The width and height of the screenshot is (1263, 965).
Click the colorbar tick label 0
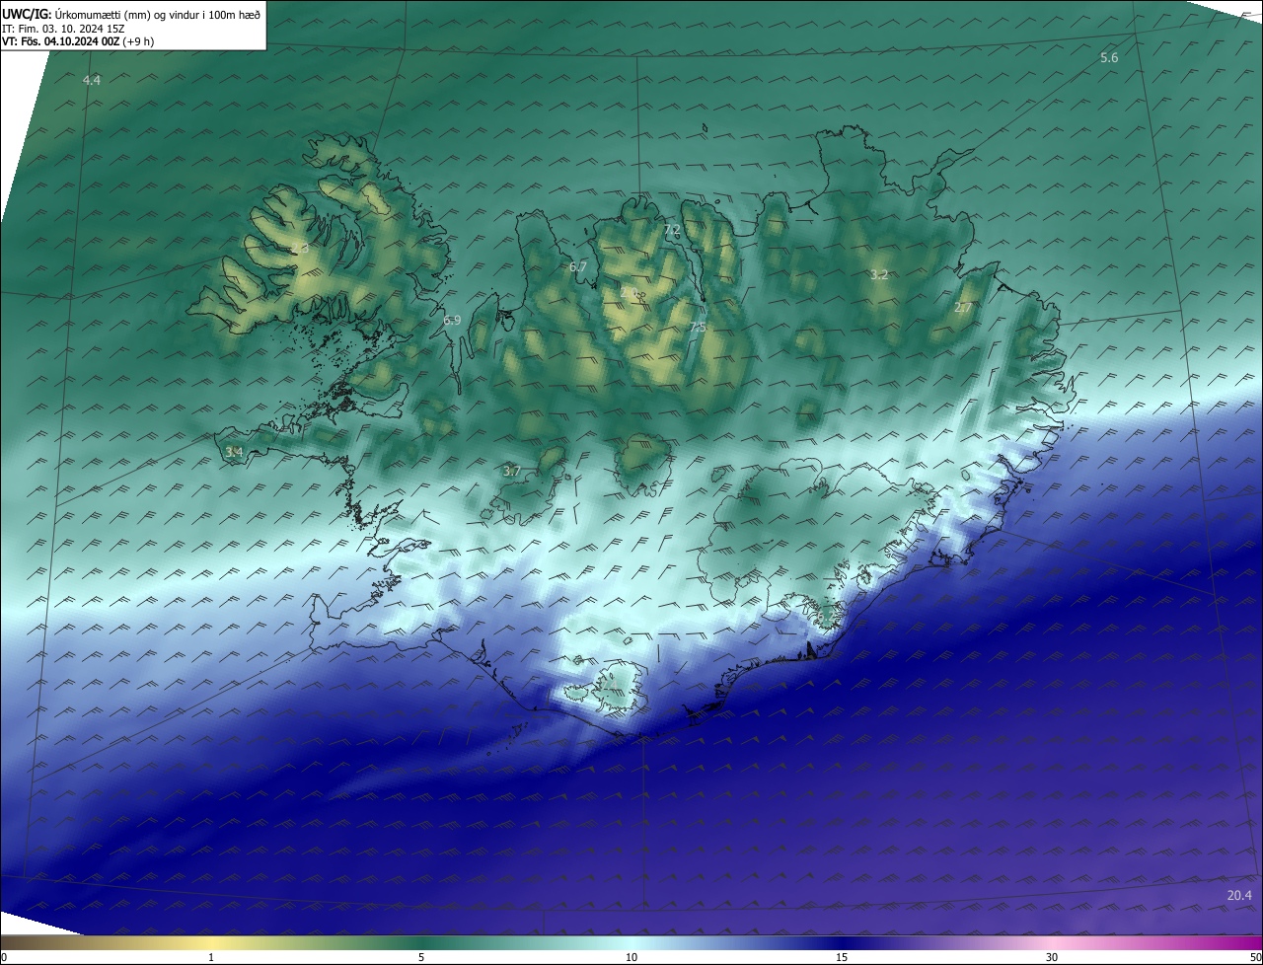[4, 957]
